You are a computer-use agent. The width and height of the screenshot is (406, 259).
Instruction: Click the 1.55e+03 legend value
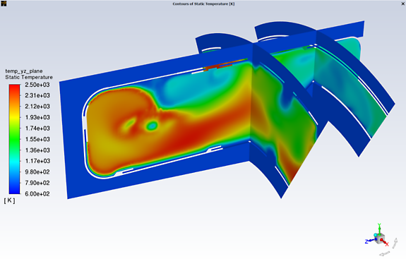[37, 139]
